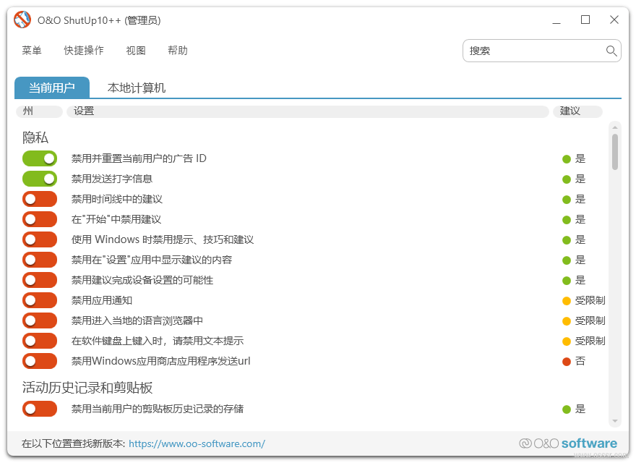Maximize the ShutUp10++ window
Image resolution: width=636 pixels, height=463 pixels.
pyautogui.click(x=585, y=20)
